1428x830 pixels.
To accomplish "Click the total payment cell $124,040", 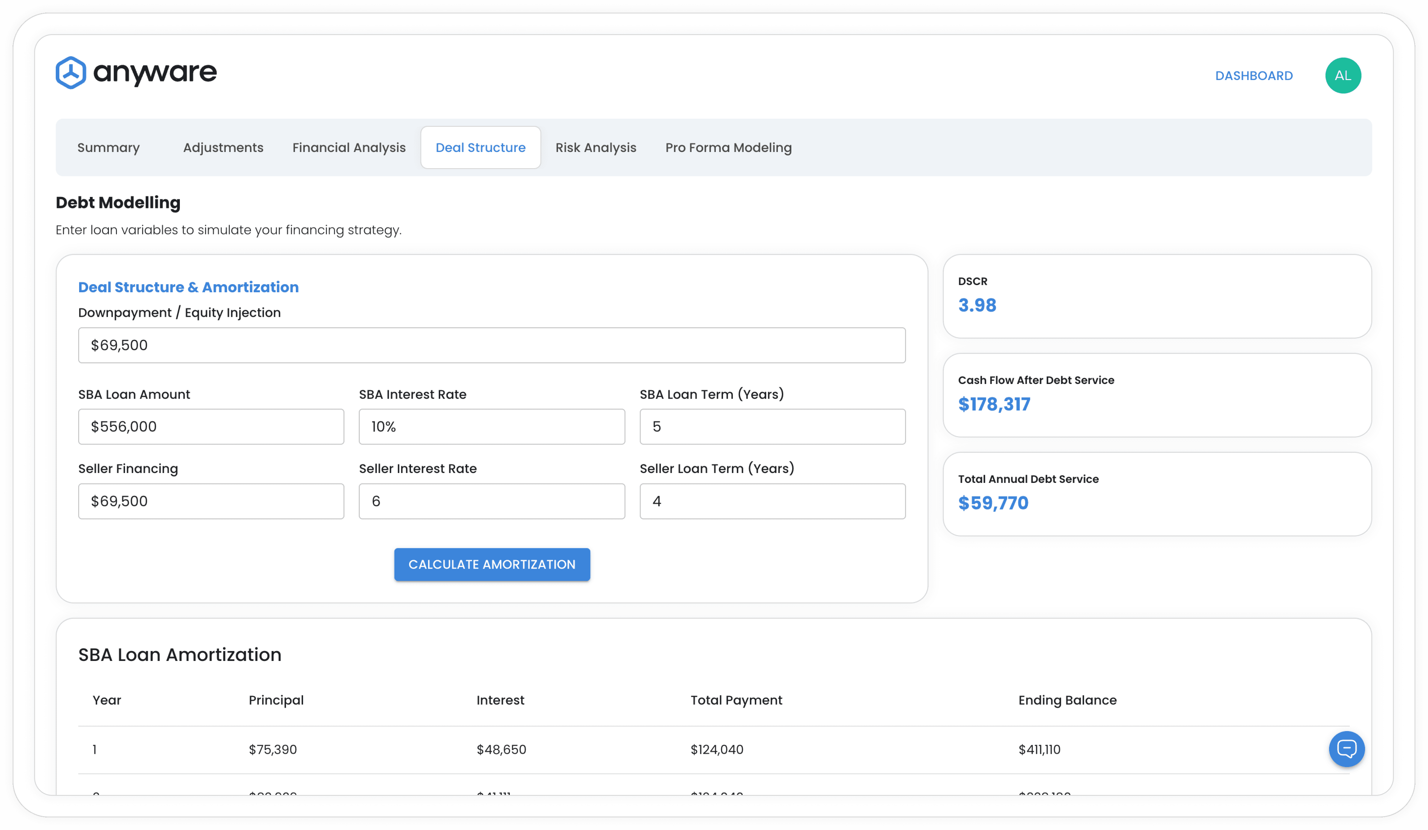I will pos(716,750).
